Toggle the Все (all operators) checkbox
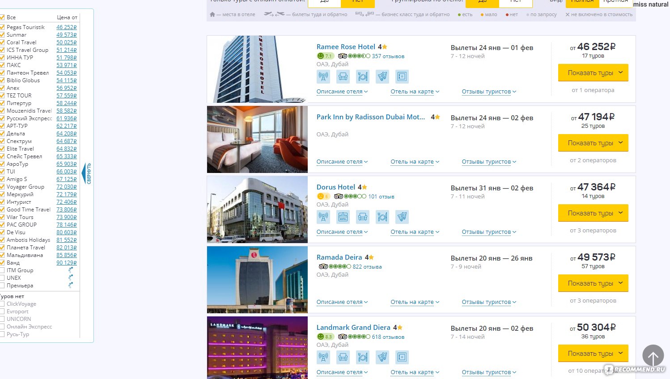670x379 pixels. click(2, 17)
